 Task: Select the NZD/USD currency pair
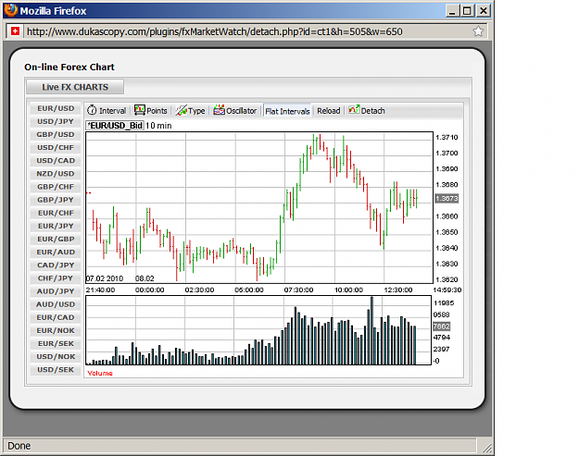[56, 174]
